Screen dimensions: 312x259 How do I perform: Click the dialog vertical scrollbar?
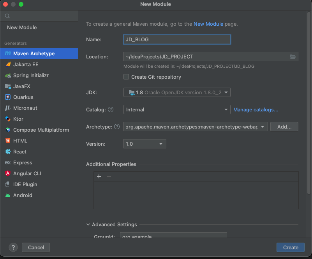(x=308, y=103)
